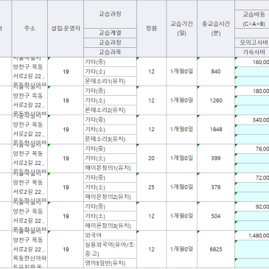Select total time cell 399
This screenshot has width=269, height=269.
pos(216,158)
